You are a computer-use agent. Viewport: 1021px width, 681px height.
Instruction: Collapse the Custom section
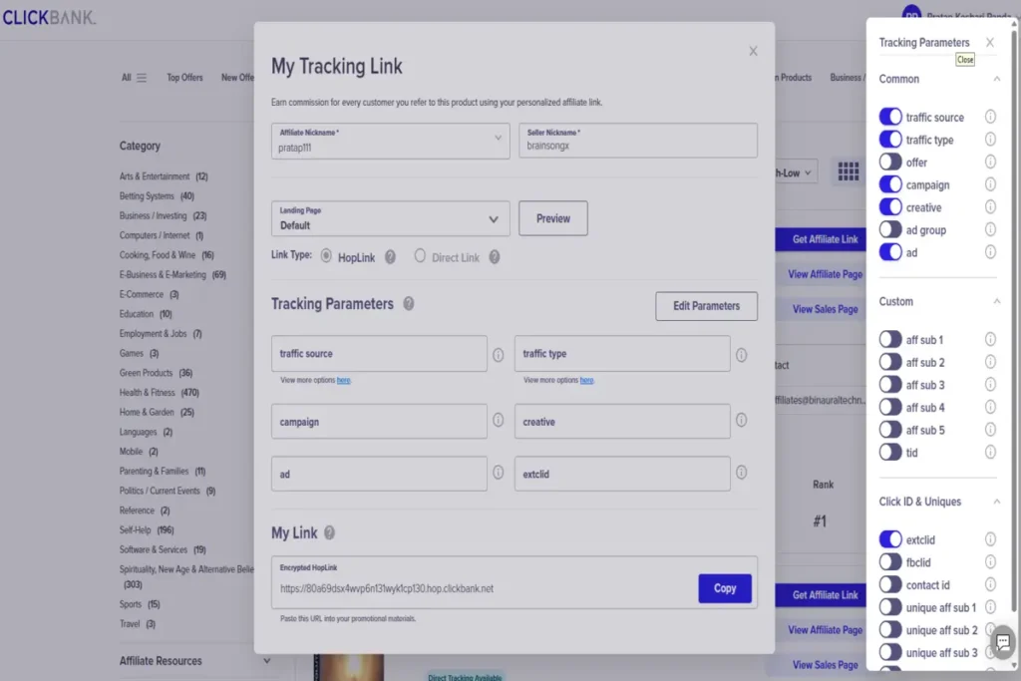[x=996, y=301]
